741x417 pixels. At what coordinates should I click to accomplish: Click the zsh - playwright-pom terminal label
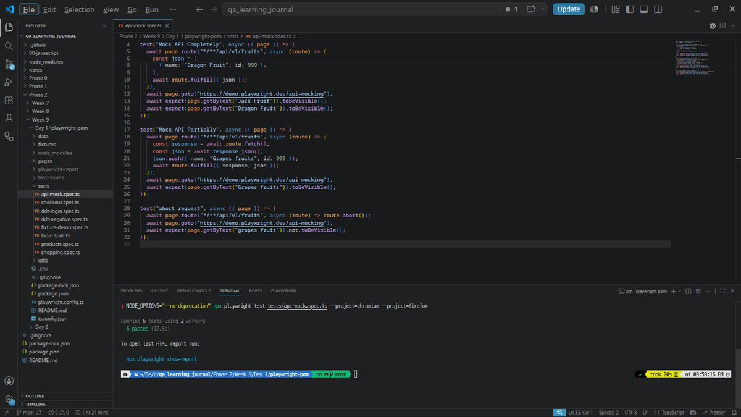tap(642, 291)
